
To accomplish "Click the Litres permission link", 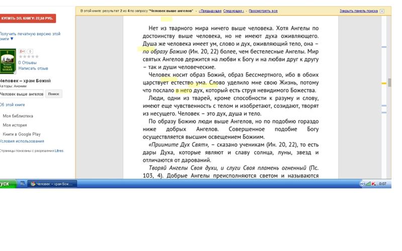I will (x=59, y=151).
